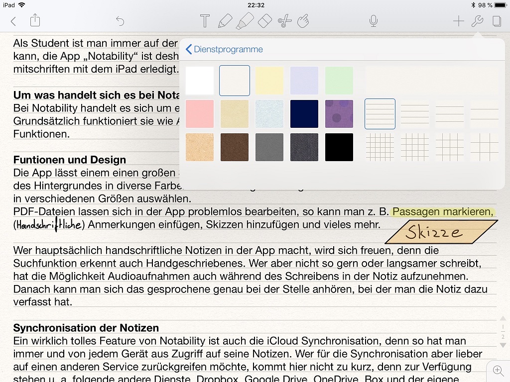The height and width of the screenshot is (382, 510).
Task: Open the share export menu
Action: point(35,20)
